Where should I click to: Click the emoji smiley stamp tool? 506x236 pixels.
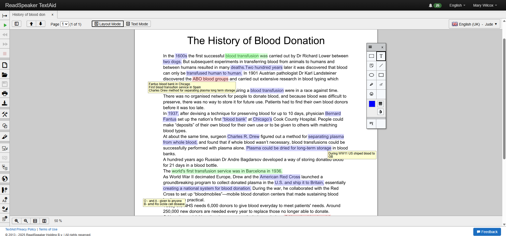tap(371, 94)
